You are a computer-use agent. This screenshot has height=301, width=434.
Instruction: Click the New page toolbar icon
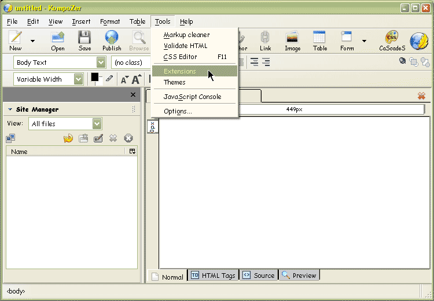coord(15,41)
